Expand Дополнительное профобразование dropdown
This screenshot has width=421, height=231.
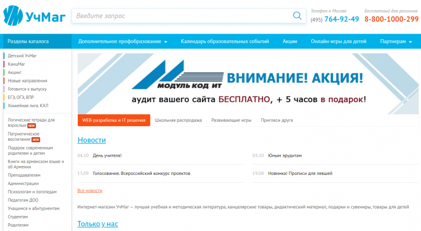click(123, 41)
